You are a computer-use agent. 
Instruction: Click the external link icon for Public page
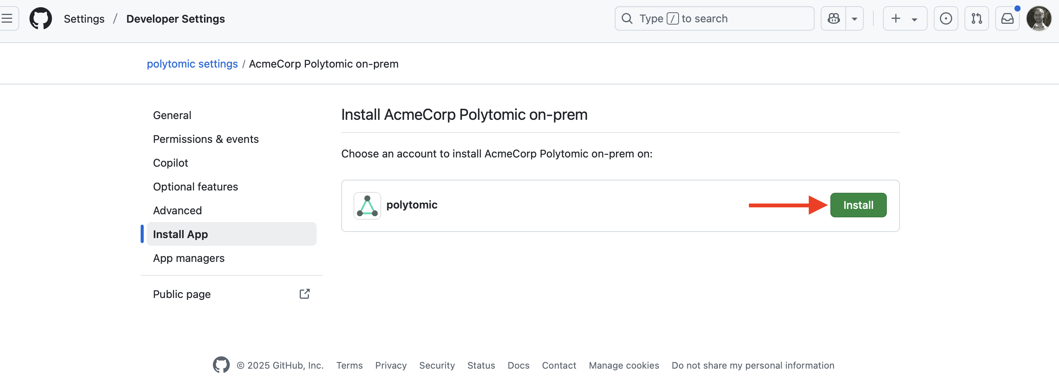304,294
